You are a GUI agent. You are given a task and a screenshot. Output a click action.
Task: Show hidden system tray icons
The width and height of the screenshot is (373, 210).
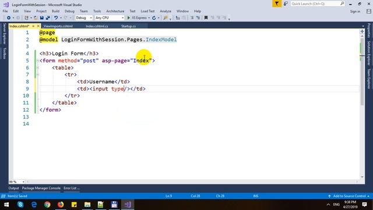[x=328, y=204]
